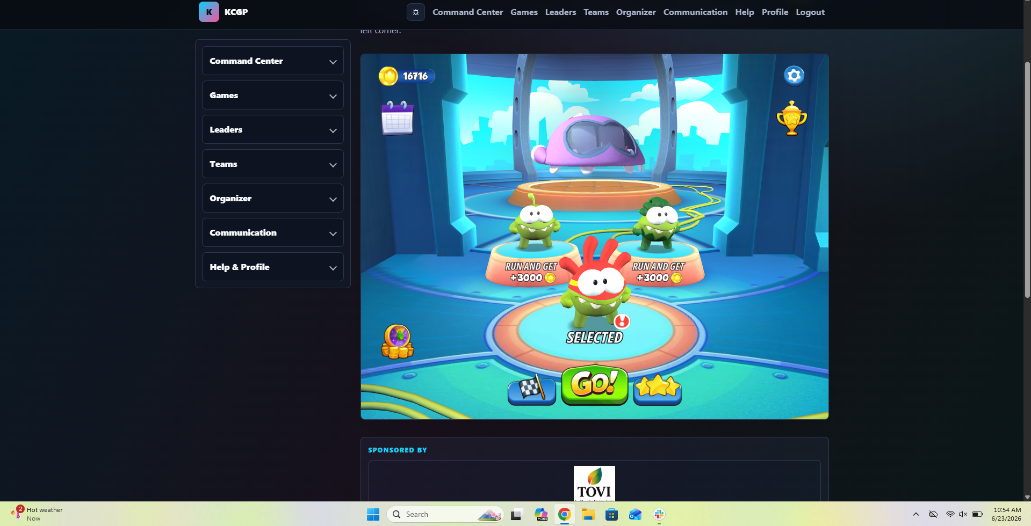Open the daily calendar icon
The image size is (1031, 526).
(x=398, y=118)
